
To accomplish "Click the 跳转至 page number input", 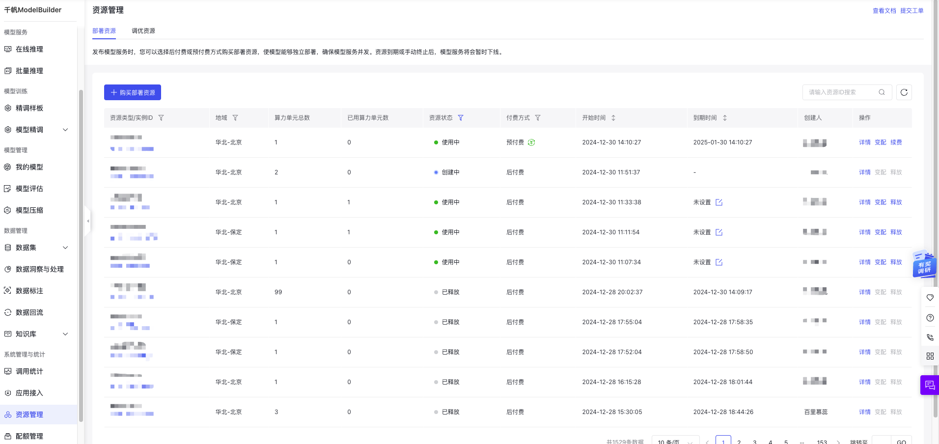I will pyautogui.click(x=882, y=441).
